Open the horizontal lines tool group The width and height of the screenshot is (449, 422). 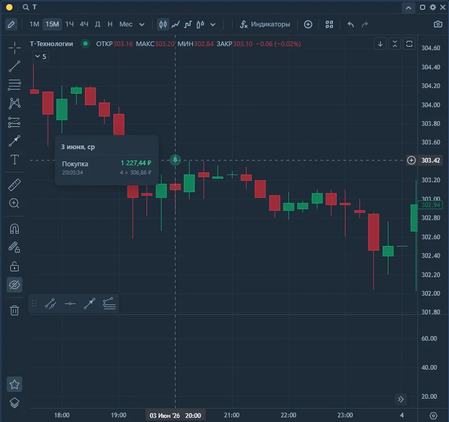pyautogui.click(x=15, y=85)
